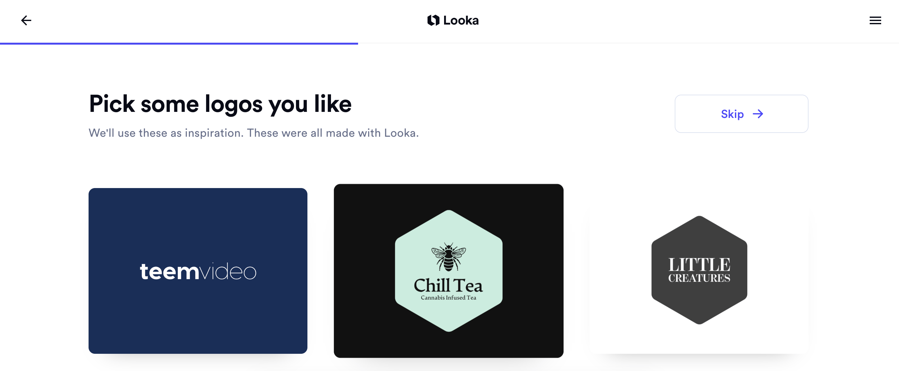This screenshot has width=899, height=371.
Task: Open the hamburger menu
Action: 875,21
